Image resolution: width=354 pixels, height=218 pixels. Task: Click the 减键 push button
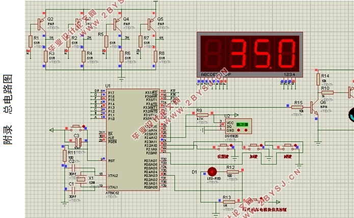pos(288,146)
